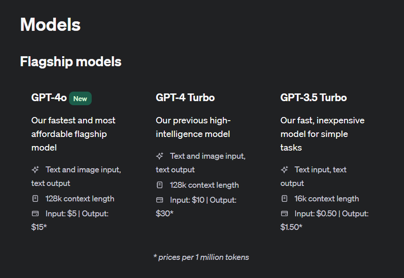
Task: Click the context length icon for GPT-4 Turbo
Action: pyautogui.click(x=159, y=185)
